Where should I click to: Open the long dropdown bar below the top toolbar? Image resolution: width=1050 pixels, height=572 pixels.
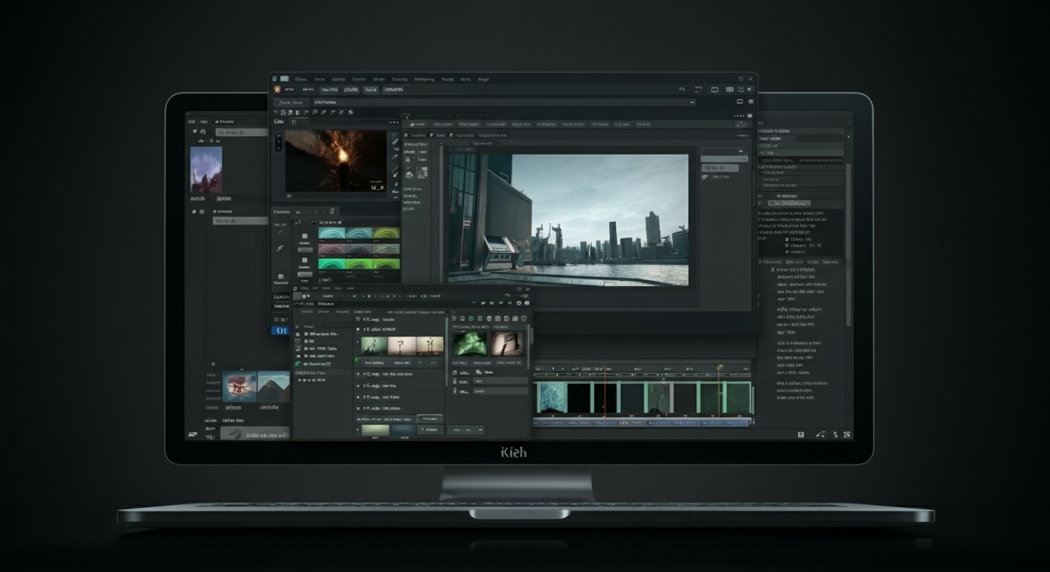click(x=504, y=102)
